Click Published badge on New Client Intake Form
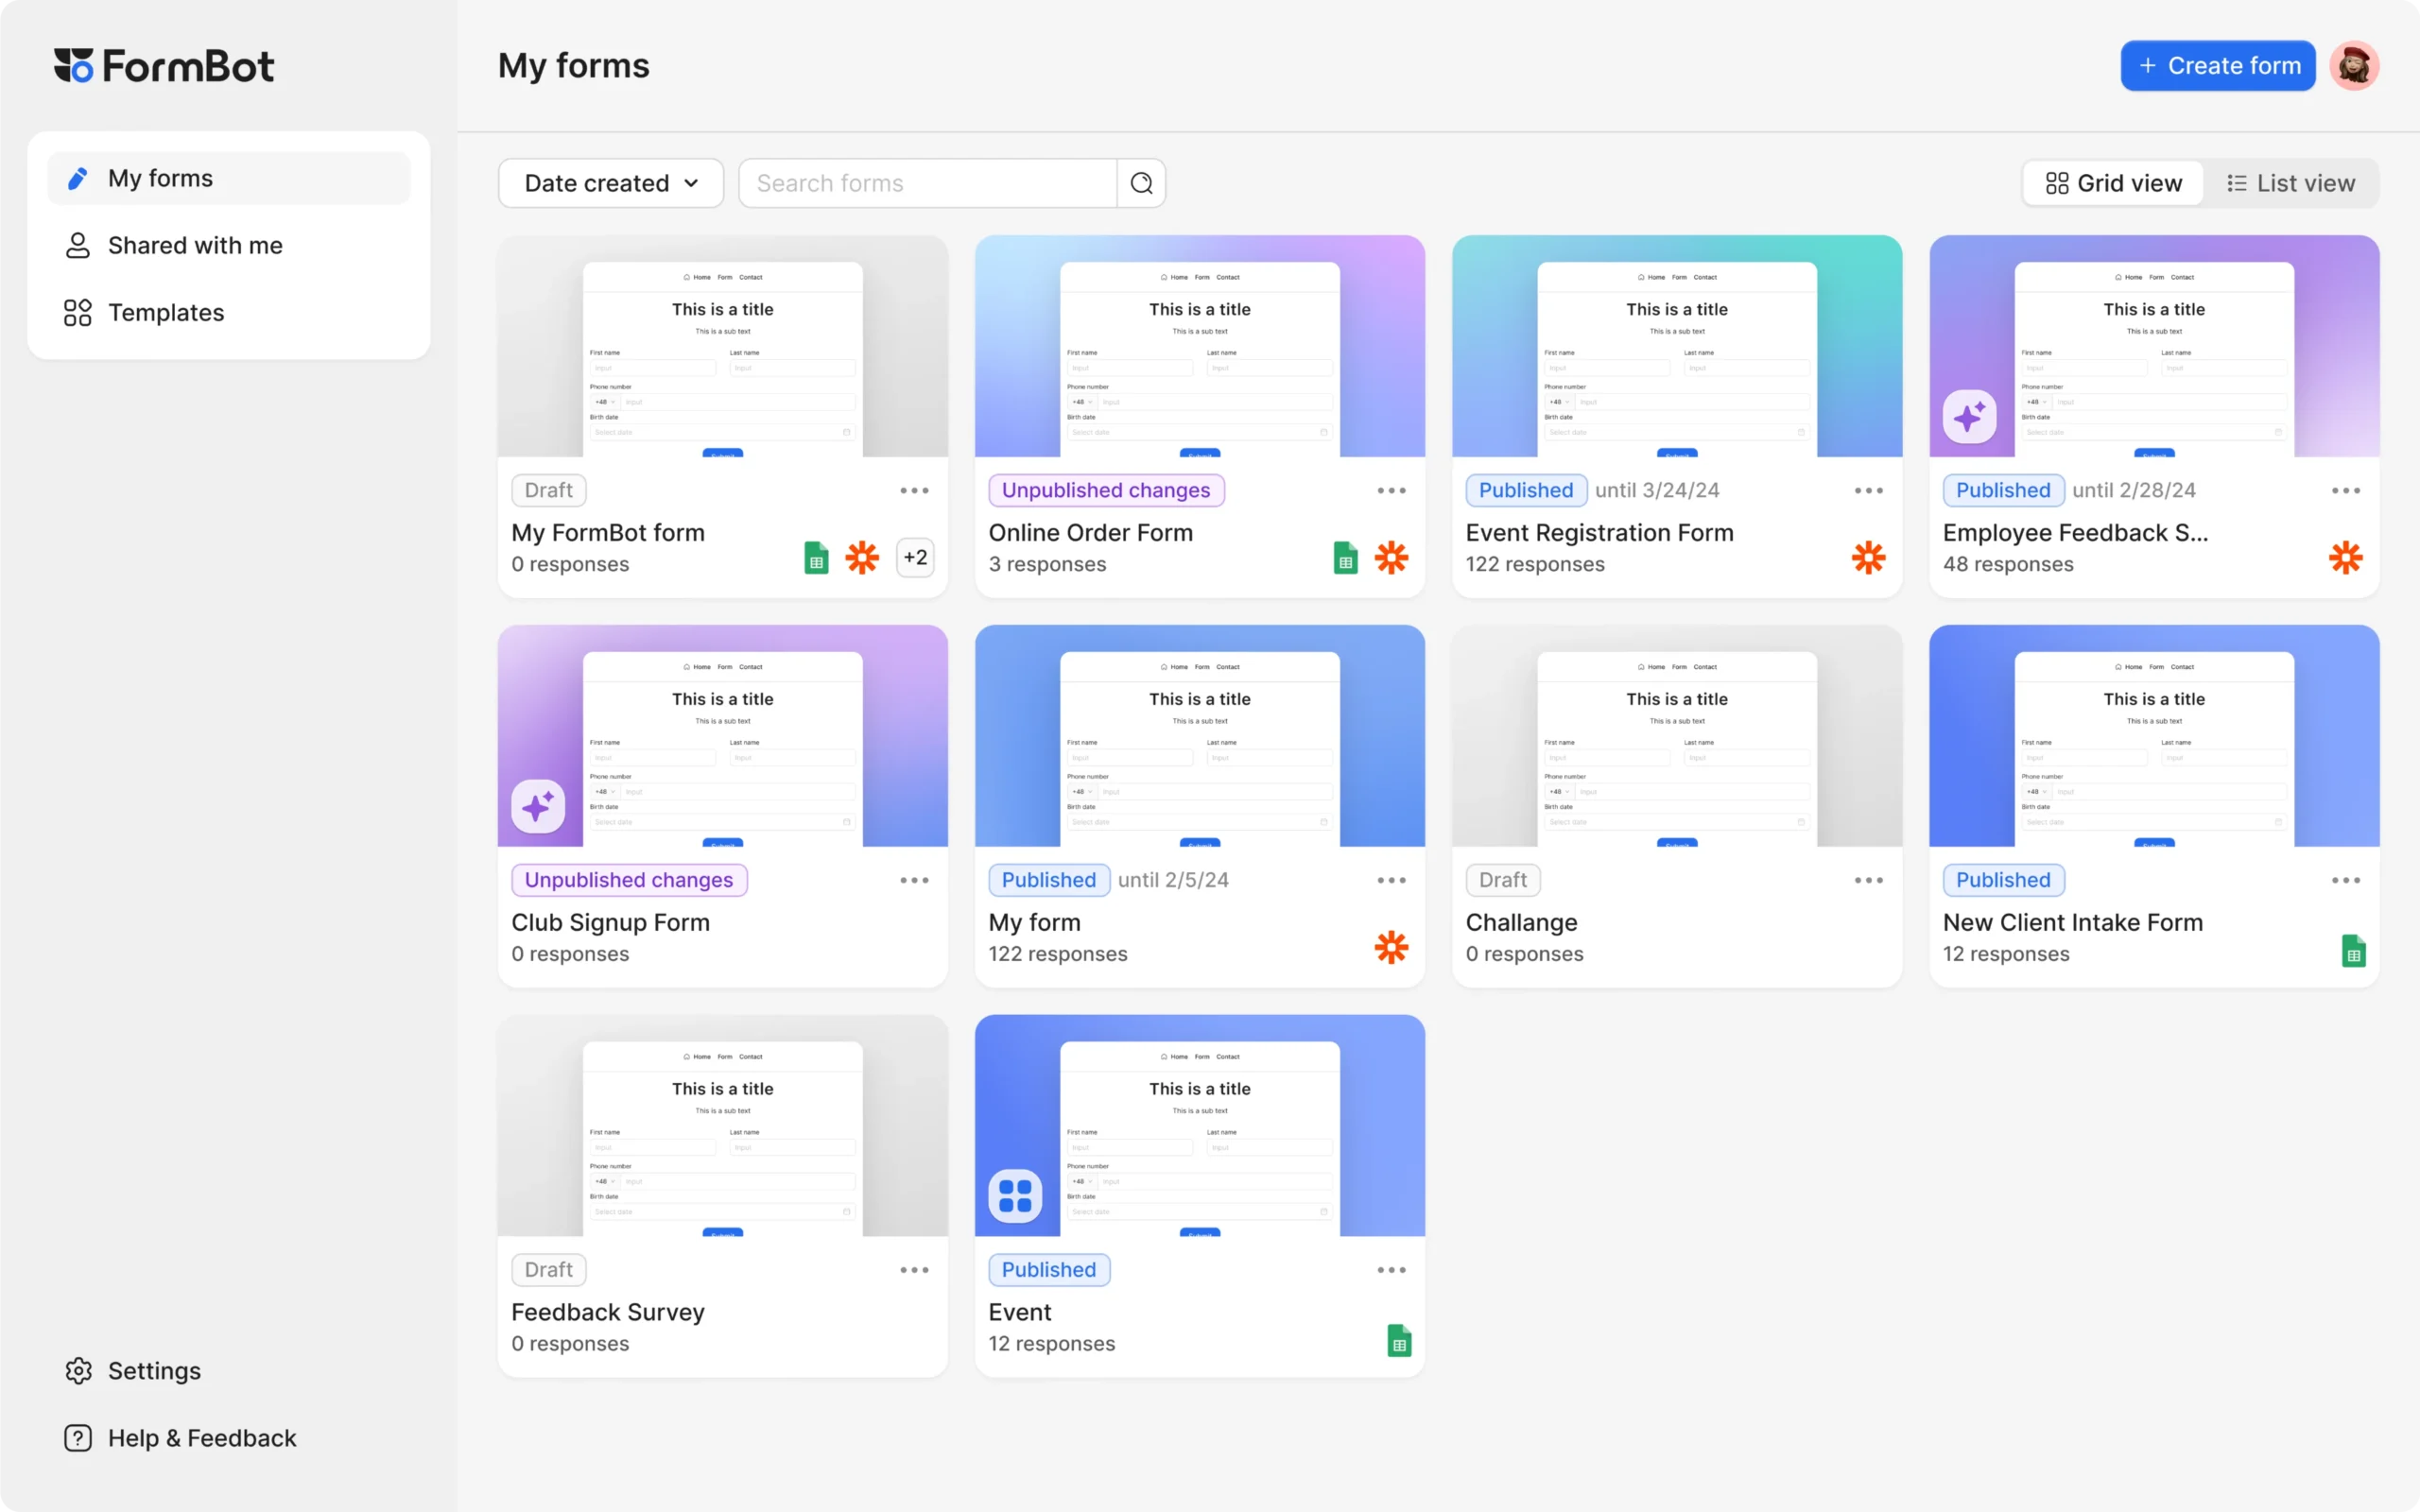Screen dimensions: 2420x1512 point(2003,880)
